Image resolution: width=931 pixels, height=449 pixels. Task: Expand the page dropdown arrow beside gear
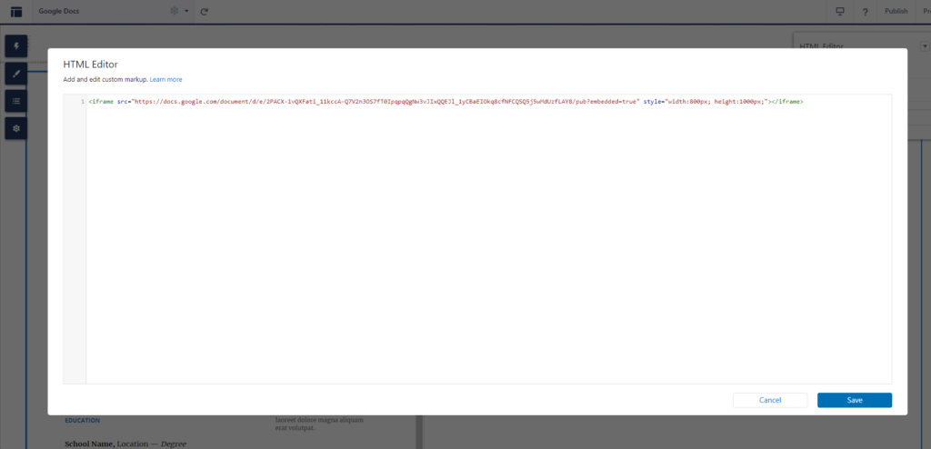[x=186, y=11]
